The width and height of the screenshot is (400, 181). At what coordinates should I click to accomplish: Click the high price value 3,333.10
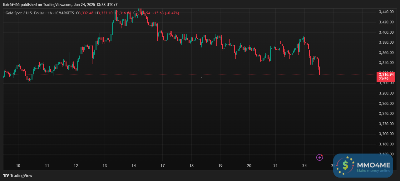pos(106,13)
